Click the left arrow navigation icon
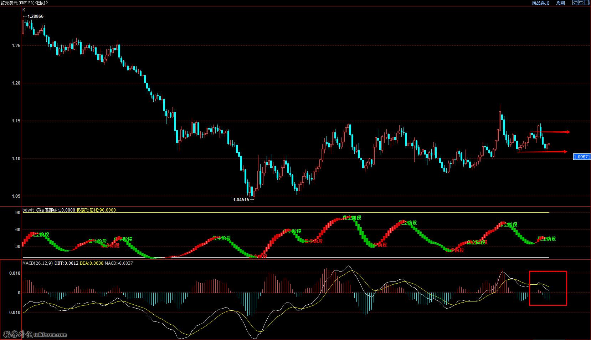Screen dimensions: 591x340 (575, 2)
